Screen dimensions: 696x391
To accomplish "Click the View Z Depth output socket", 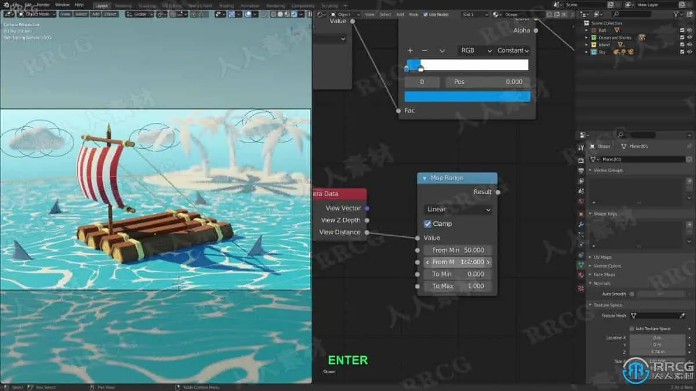I will tap(367, 220).
